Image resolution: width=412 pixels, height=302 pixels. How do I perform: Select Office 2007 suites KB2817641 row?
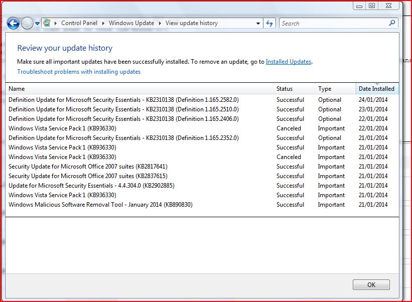click(x=202, y=167)
